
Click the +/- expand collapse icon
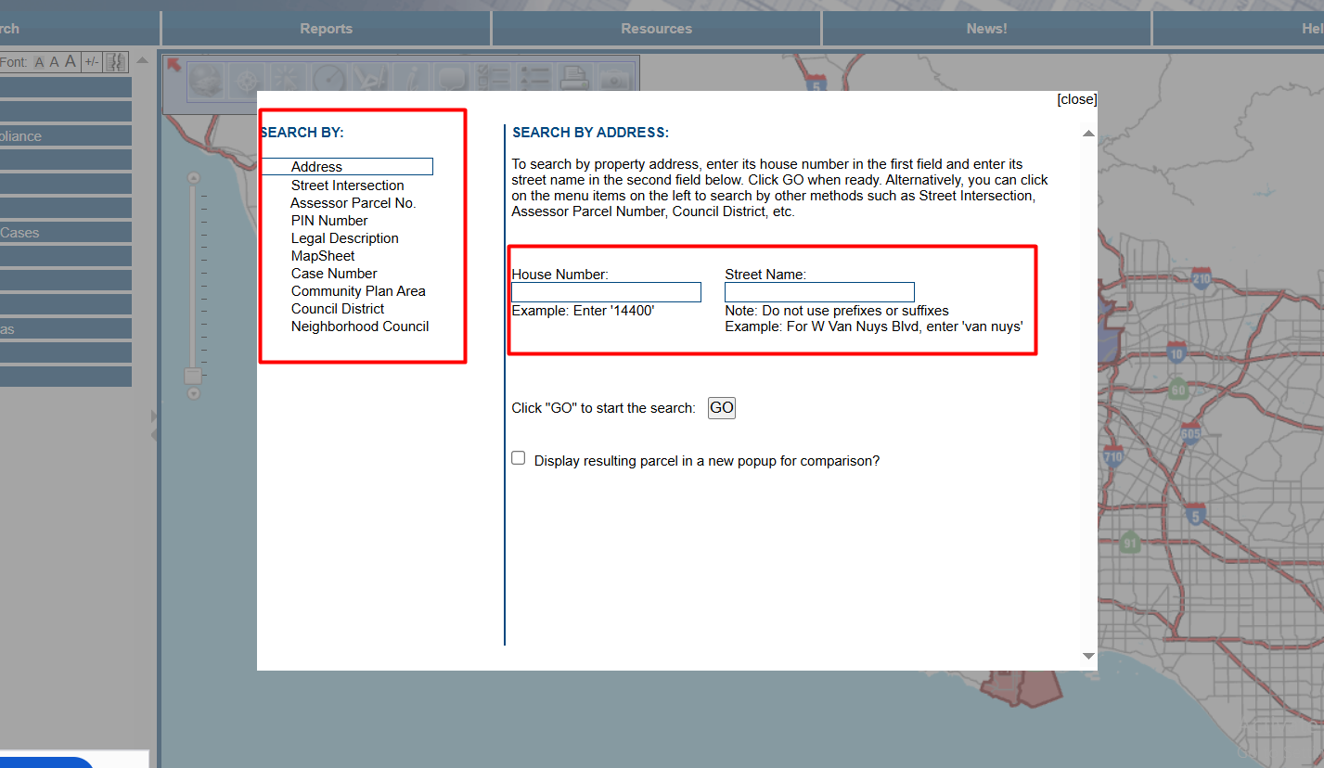(x=91, y=62)
